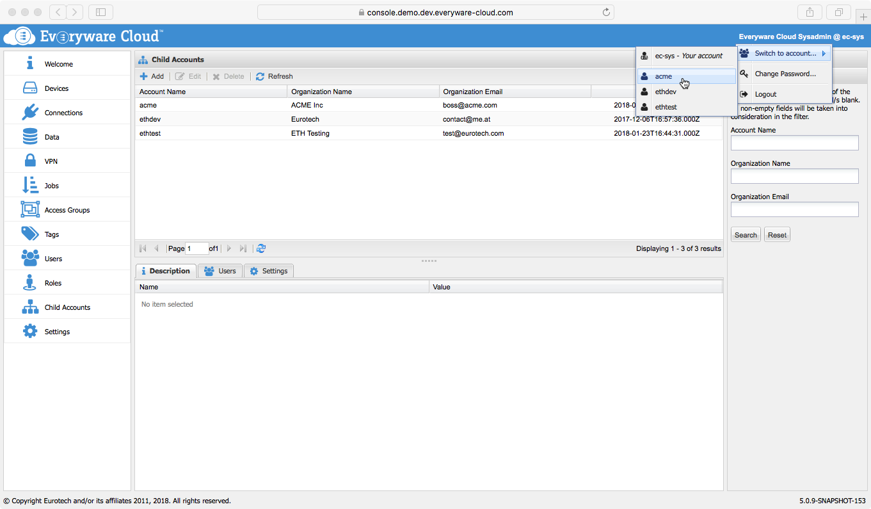
Task: Sort by Organization Name column header
Action: [x=363, y=92]
